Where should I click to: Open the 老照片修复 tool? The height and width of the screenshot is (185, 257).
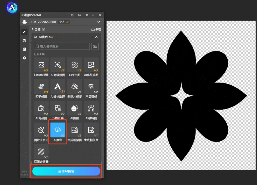pos(75,89)
